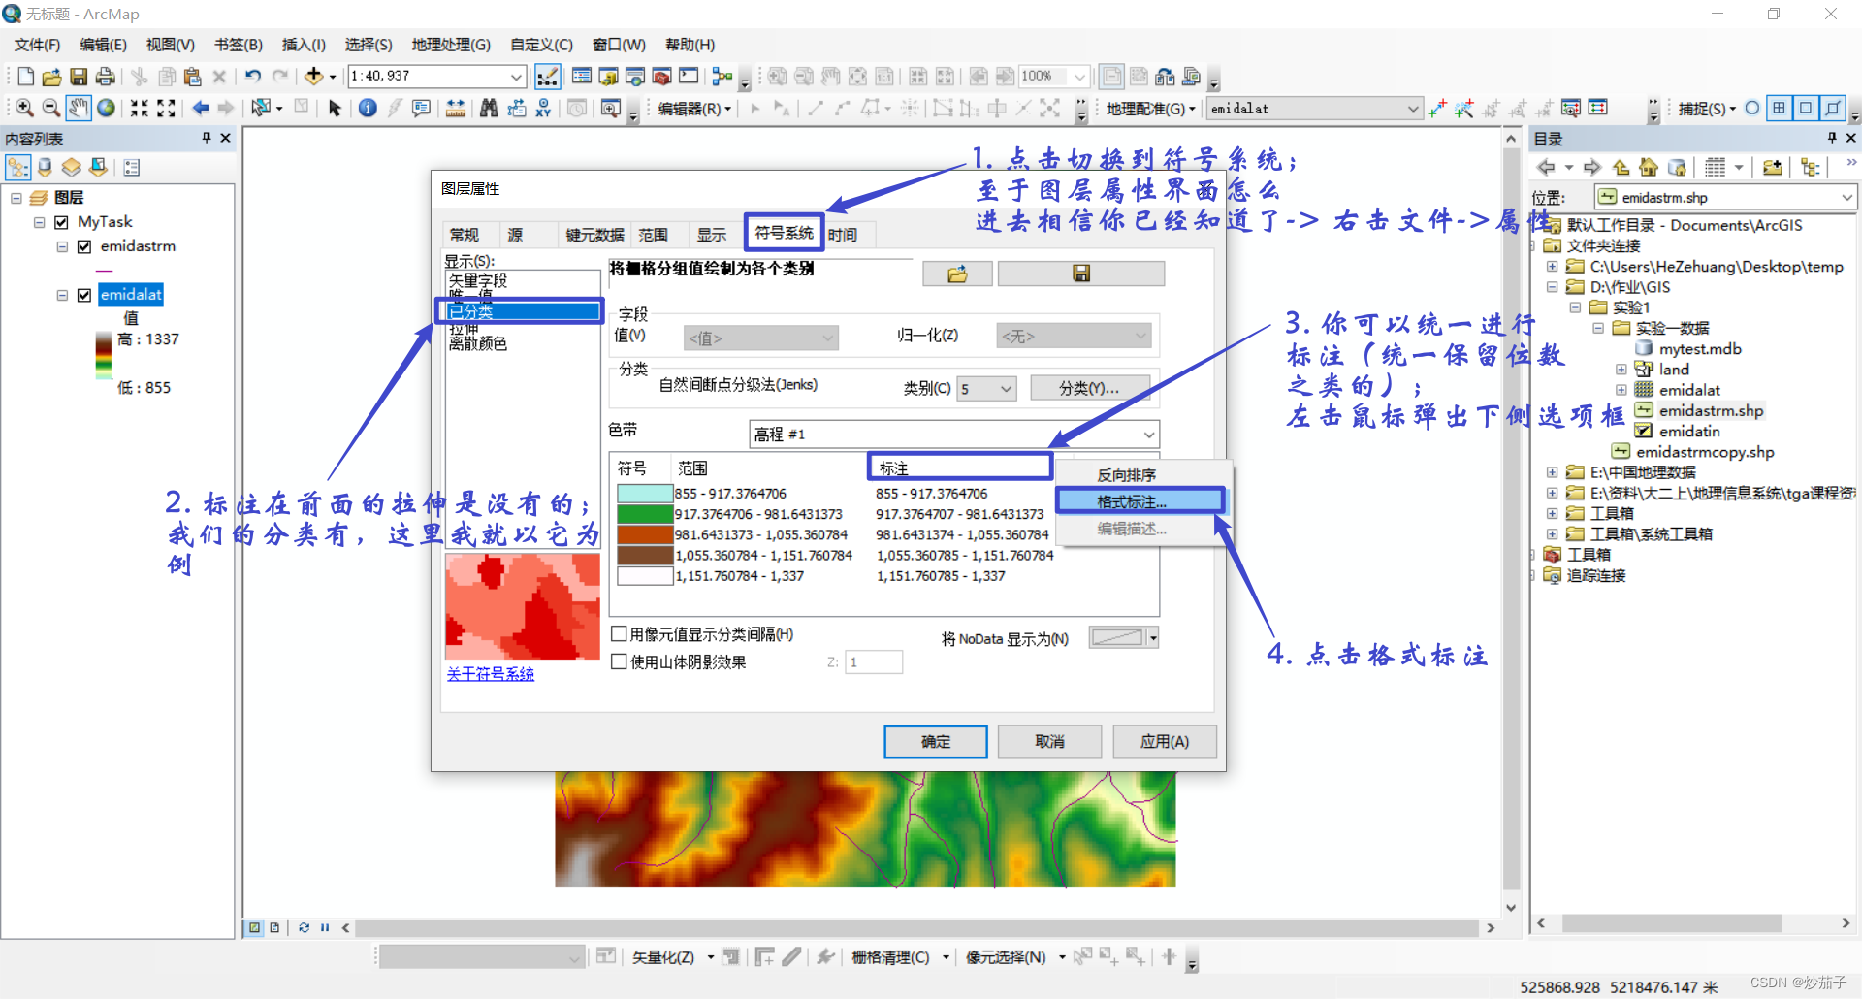Screen dimensions: 1862x999
Task: Enable 使用山体阴影效果 checkbox
Action: 619,662
